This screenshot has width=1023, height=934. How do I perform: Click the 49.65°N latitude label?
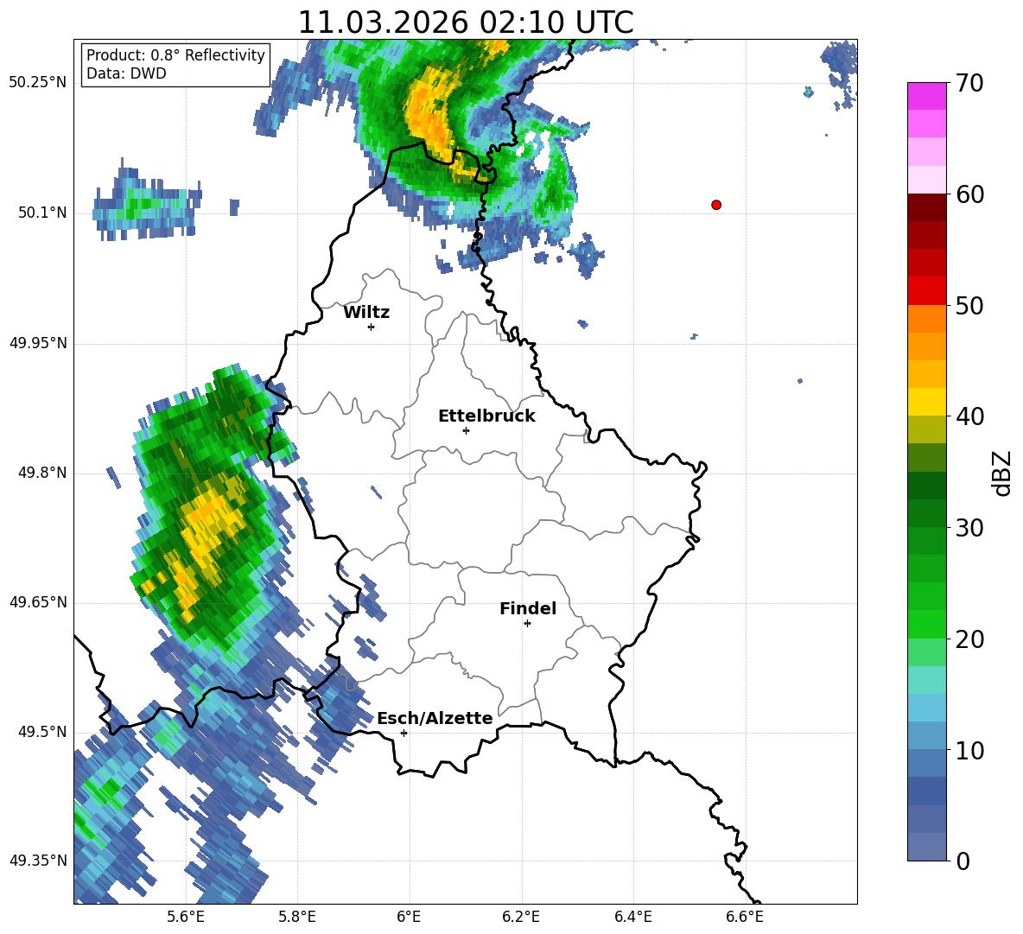[x=38, y=601]
